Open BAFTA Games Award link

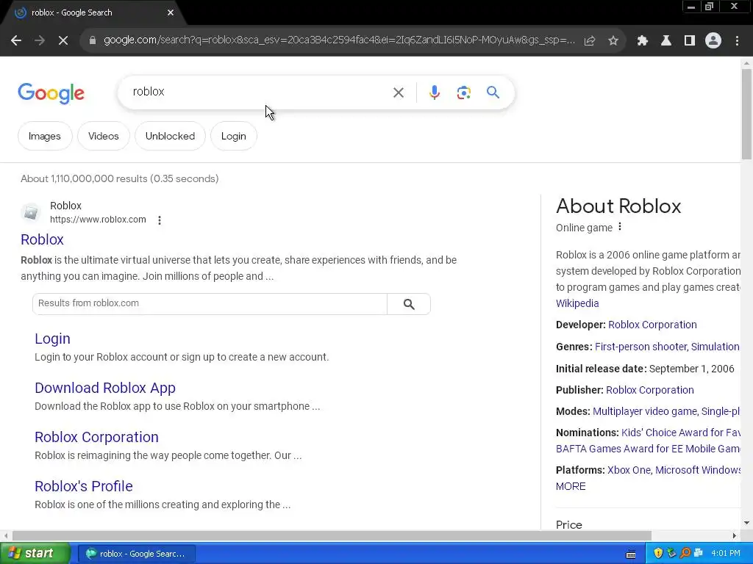[x=648, y=449]
